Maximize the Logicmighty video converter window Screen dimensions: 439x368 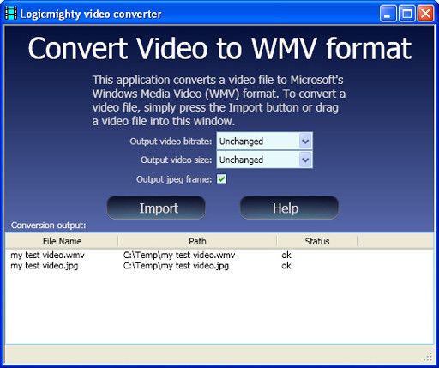(406, 14)
